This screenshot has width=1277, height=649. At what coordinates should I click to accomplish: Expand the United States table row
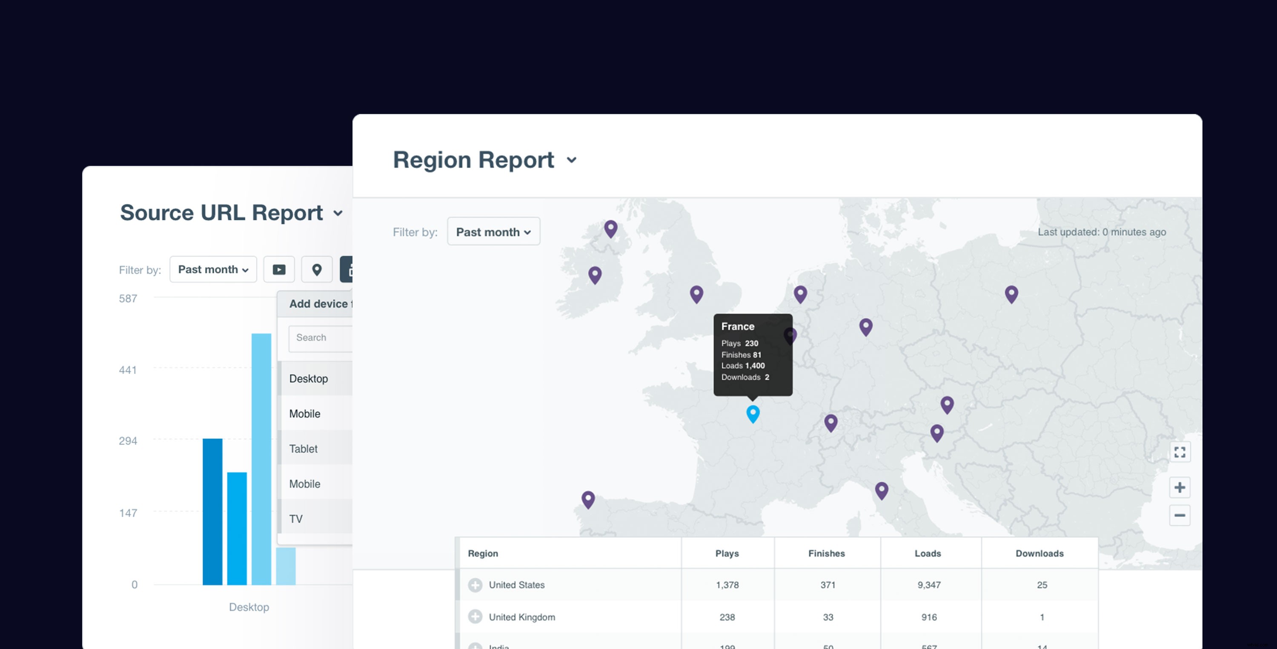click(x=475, y=585)
